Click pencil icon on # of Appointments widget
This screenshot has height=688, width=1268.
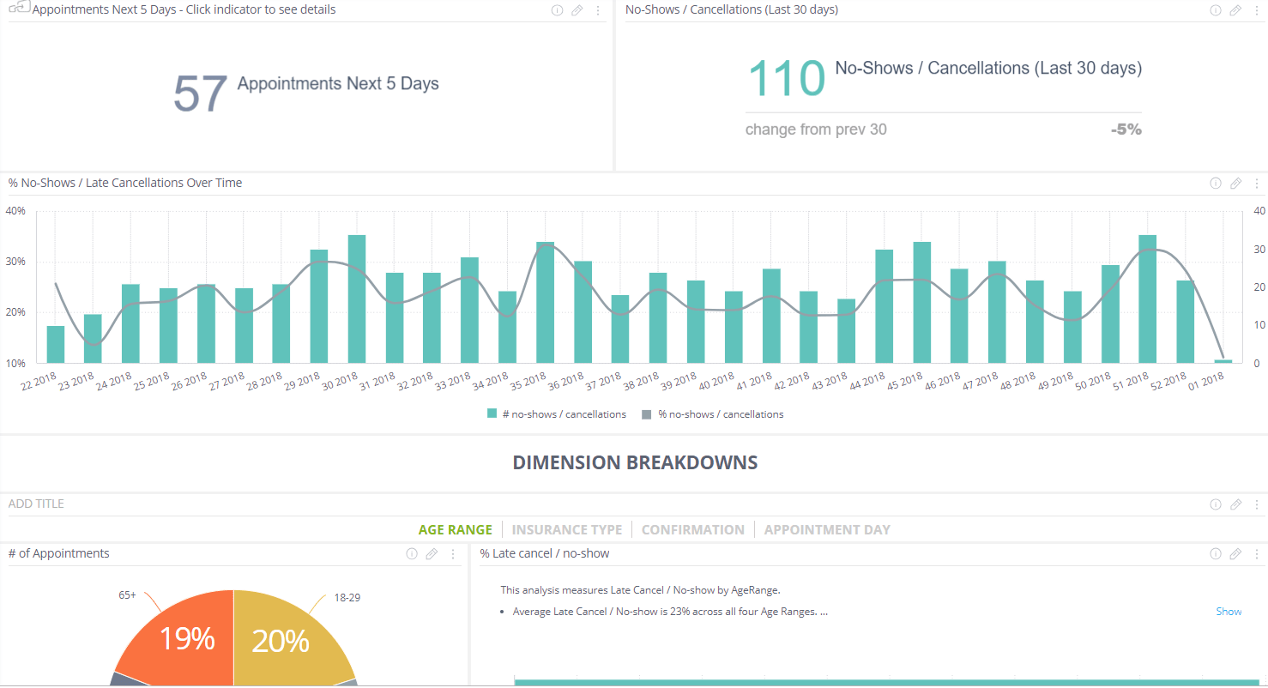(x=432, y=554)
